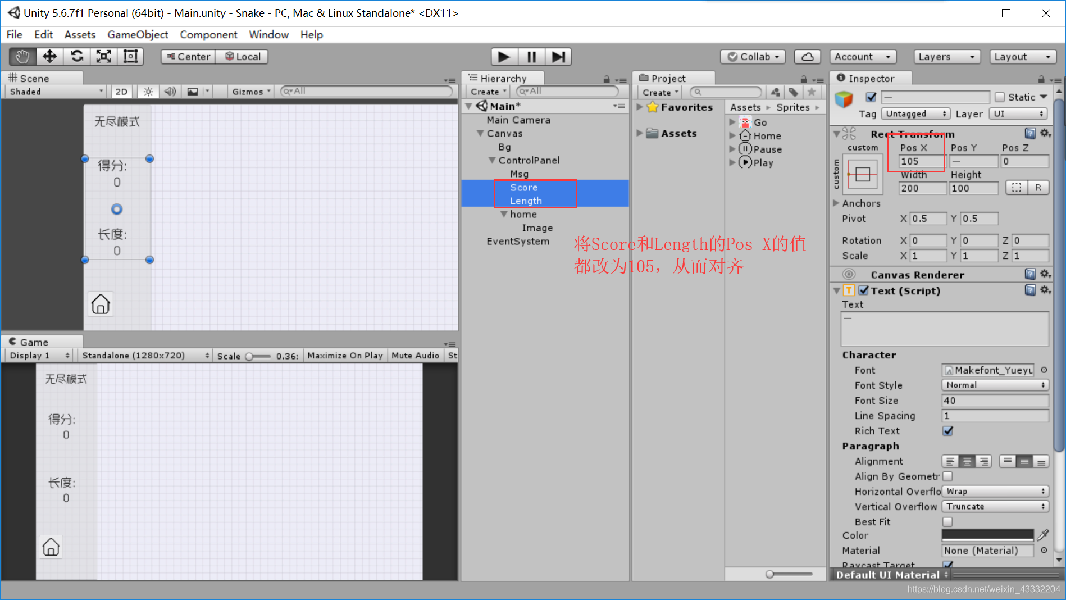Toggle the Static checkbox

point(1000,97)
